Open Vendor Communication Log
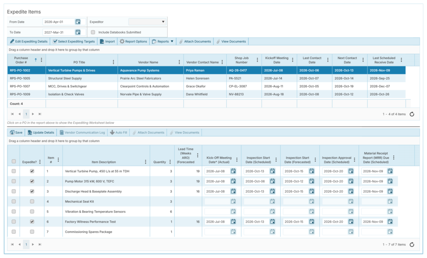This screenshot has width=427, height=258. pyautogui.click(x=82, y=133)
